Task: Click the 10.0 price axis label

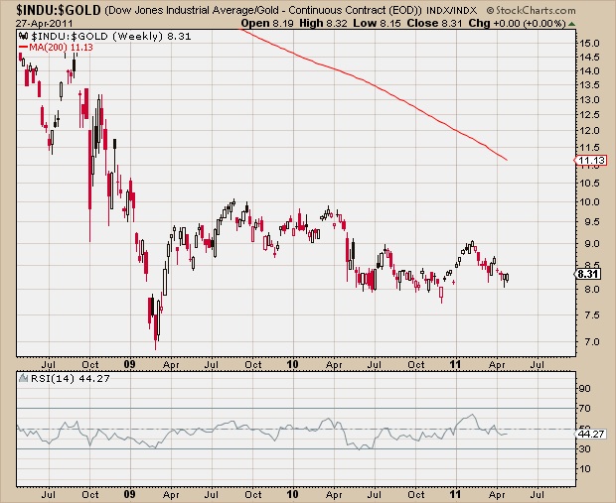Action: click(x=591, y=202)
